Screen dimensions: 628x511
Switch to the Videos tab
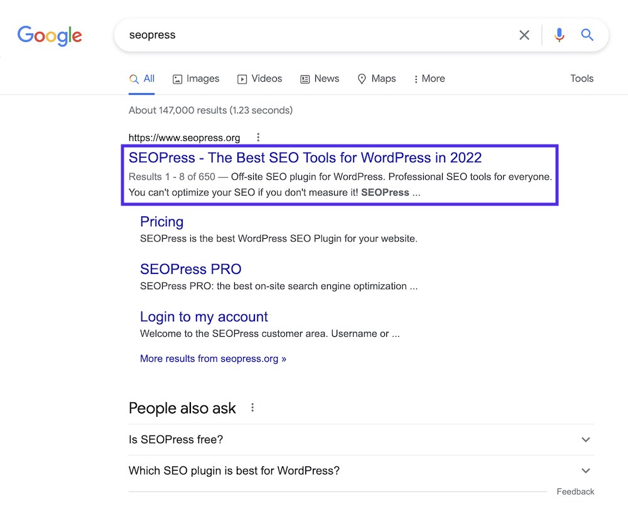[x=259, y=79]
